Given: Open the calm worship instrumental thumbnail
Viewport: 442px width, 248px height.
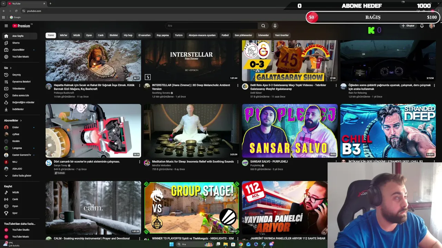Looking at the screenshot, I should pyautogui.click(x=93, y=208).
